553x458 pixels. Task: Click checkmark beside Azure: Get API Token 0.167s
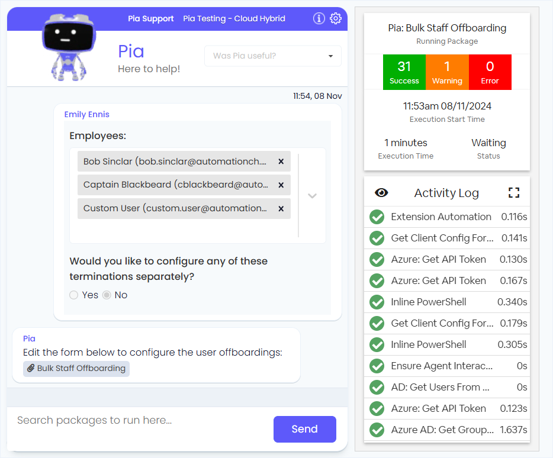(377, 281)
